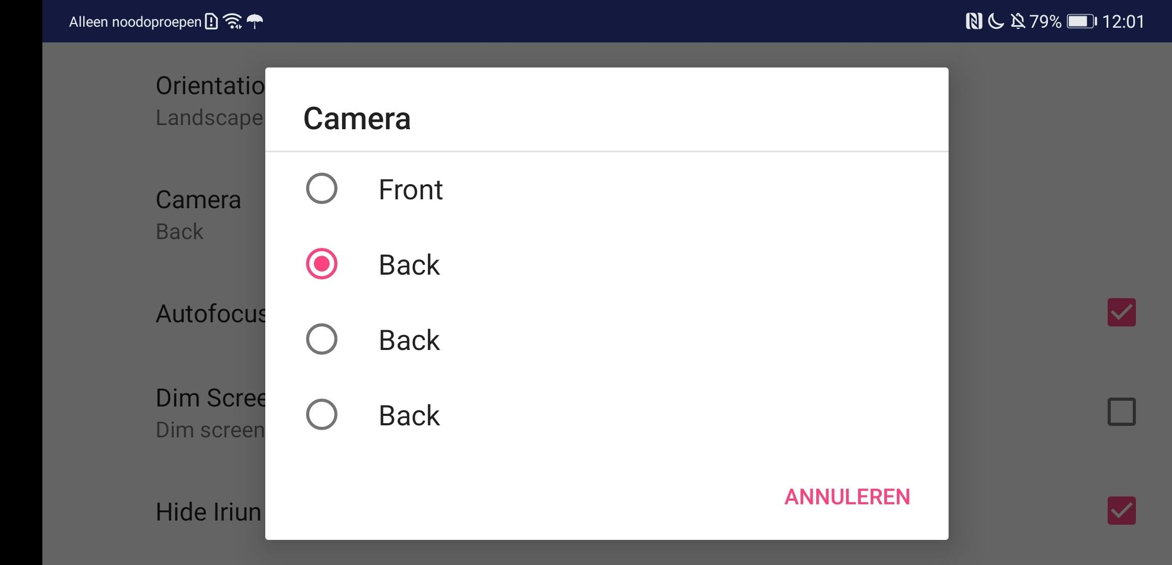Enable the Dim Screen checkbox
The image size is (1172, 565).
coord(1121,412)
